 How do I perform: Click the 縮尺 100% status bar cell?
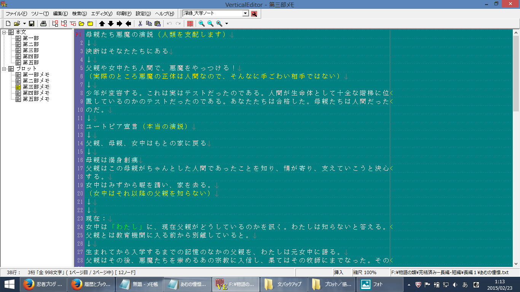[370, 272]
